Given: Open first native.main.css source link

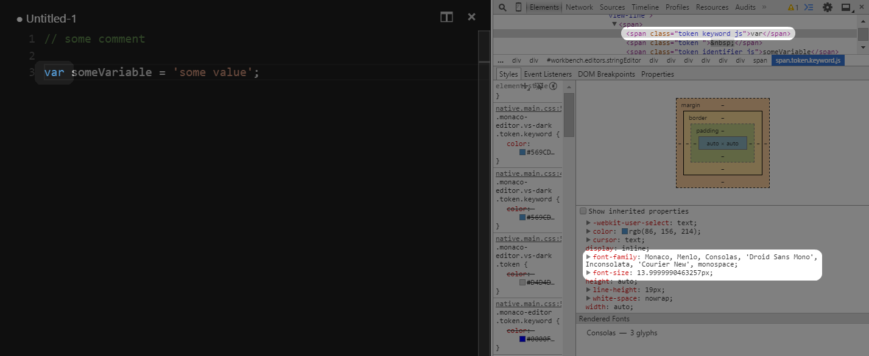Looking at the screenshot, I should pyautogui.click(x=529, y=108).
